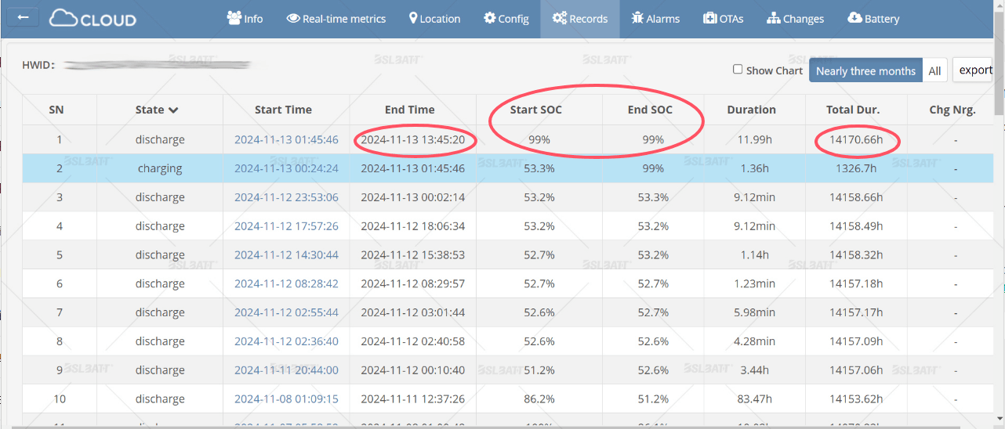Select the Nearly three months filter
This screenshot has height=429, width=1005.
coord(865,70)
